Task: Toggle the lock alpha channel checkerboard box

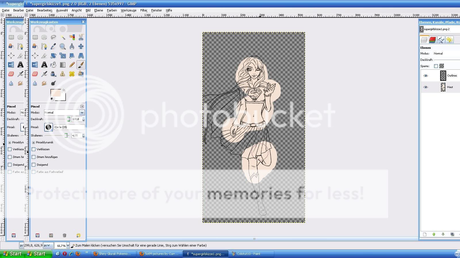Action: [x=442, y=66]
